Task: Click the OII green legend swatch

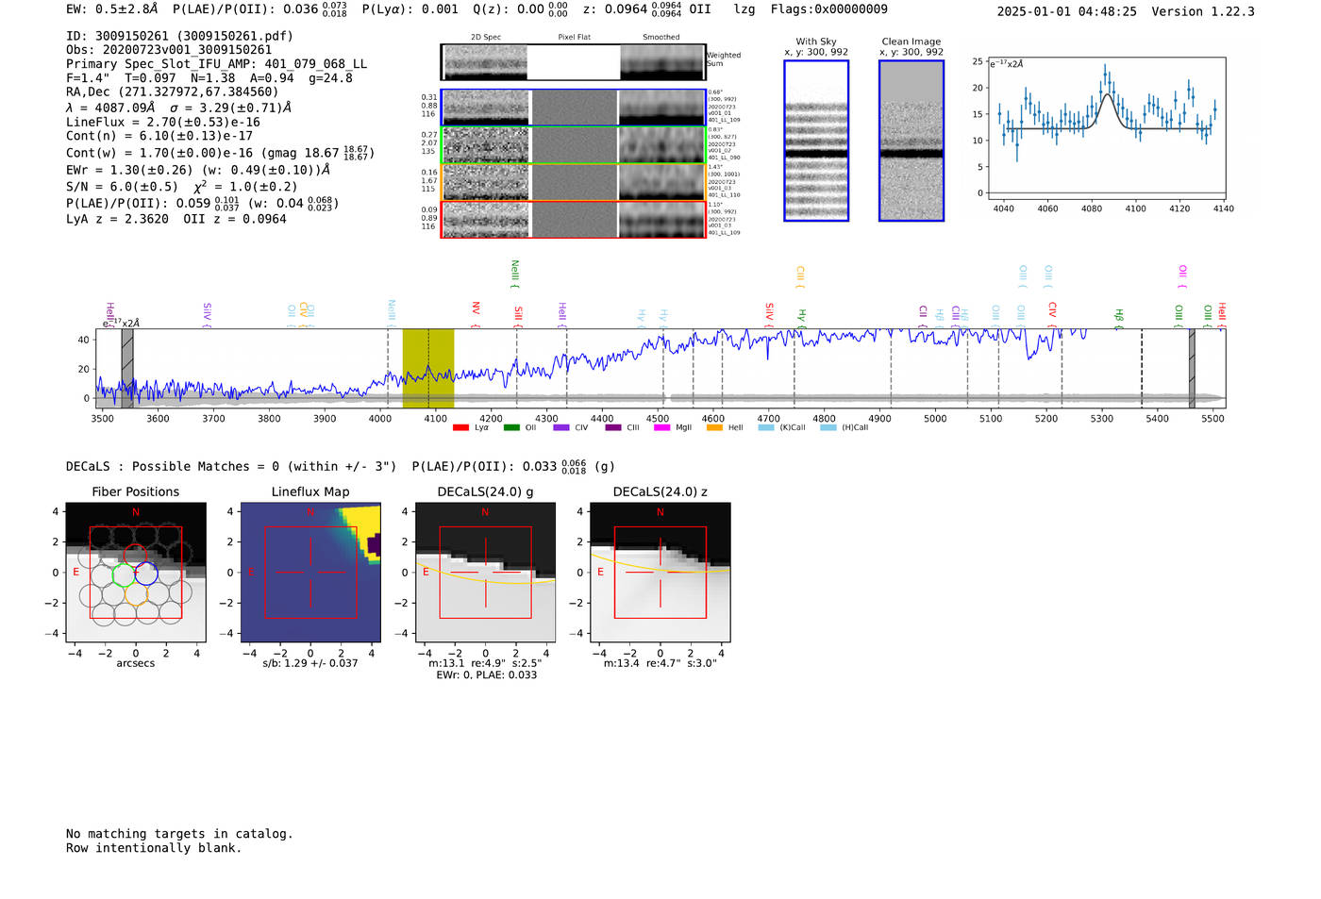Action: [511, 427]
